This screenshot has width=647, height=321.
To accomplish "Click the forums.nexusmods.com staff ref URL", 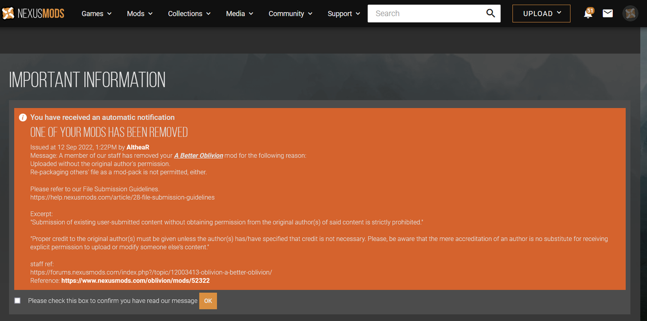I will click(151, 272).
